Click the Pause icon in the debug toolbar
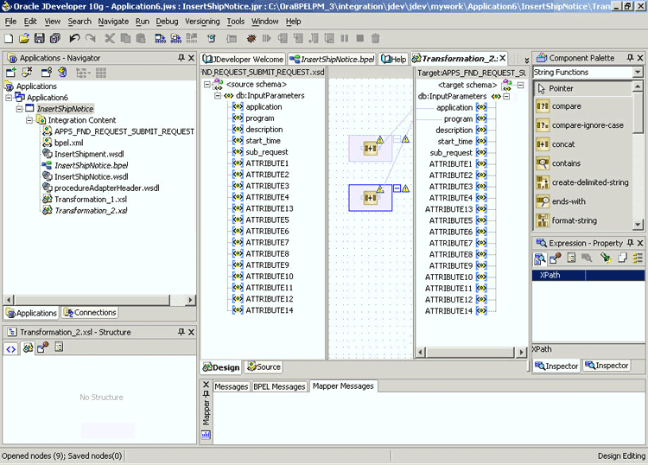 [344, 38]
